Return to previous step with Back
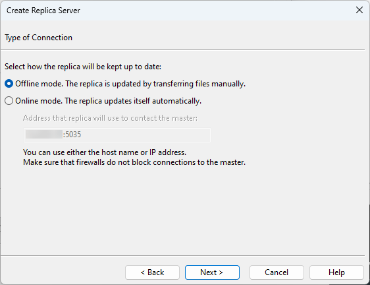 [x=152, y=272]
